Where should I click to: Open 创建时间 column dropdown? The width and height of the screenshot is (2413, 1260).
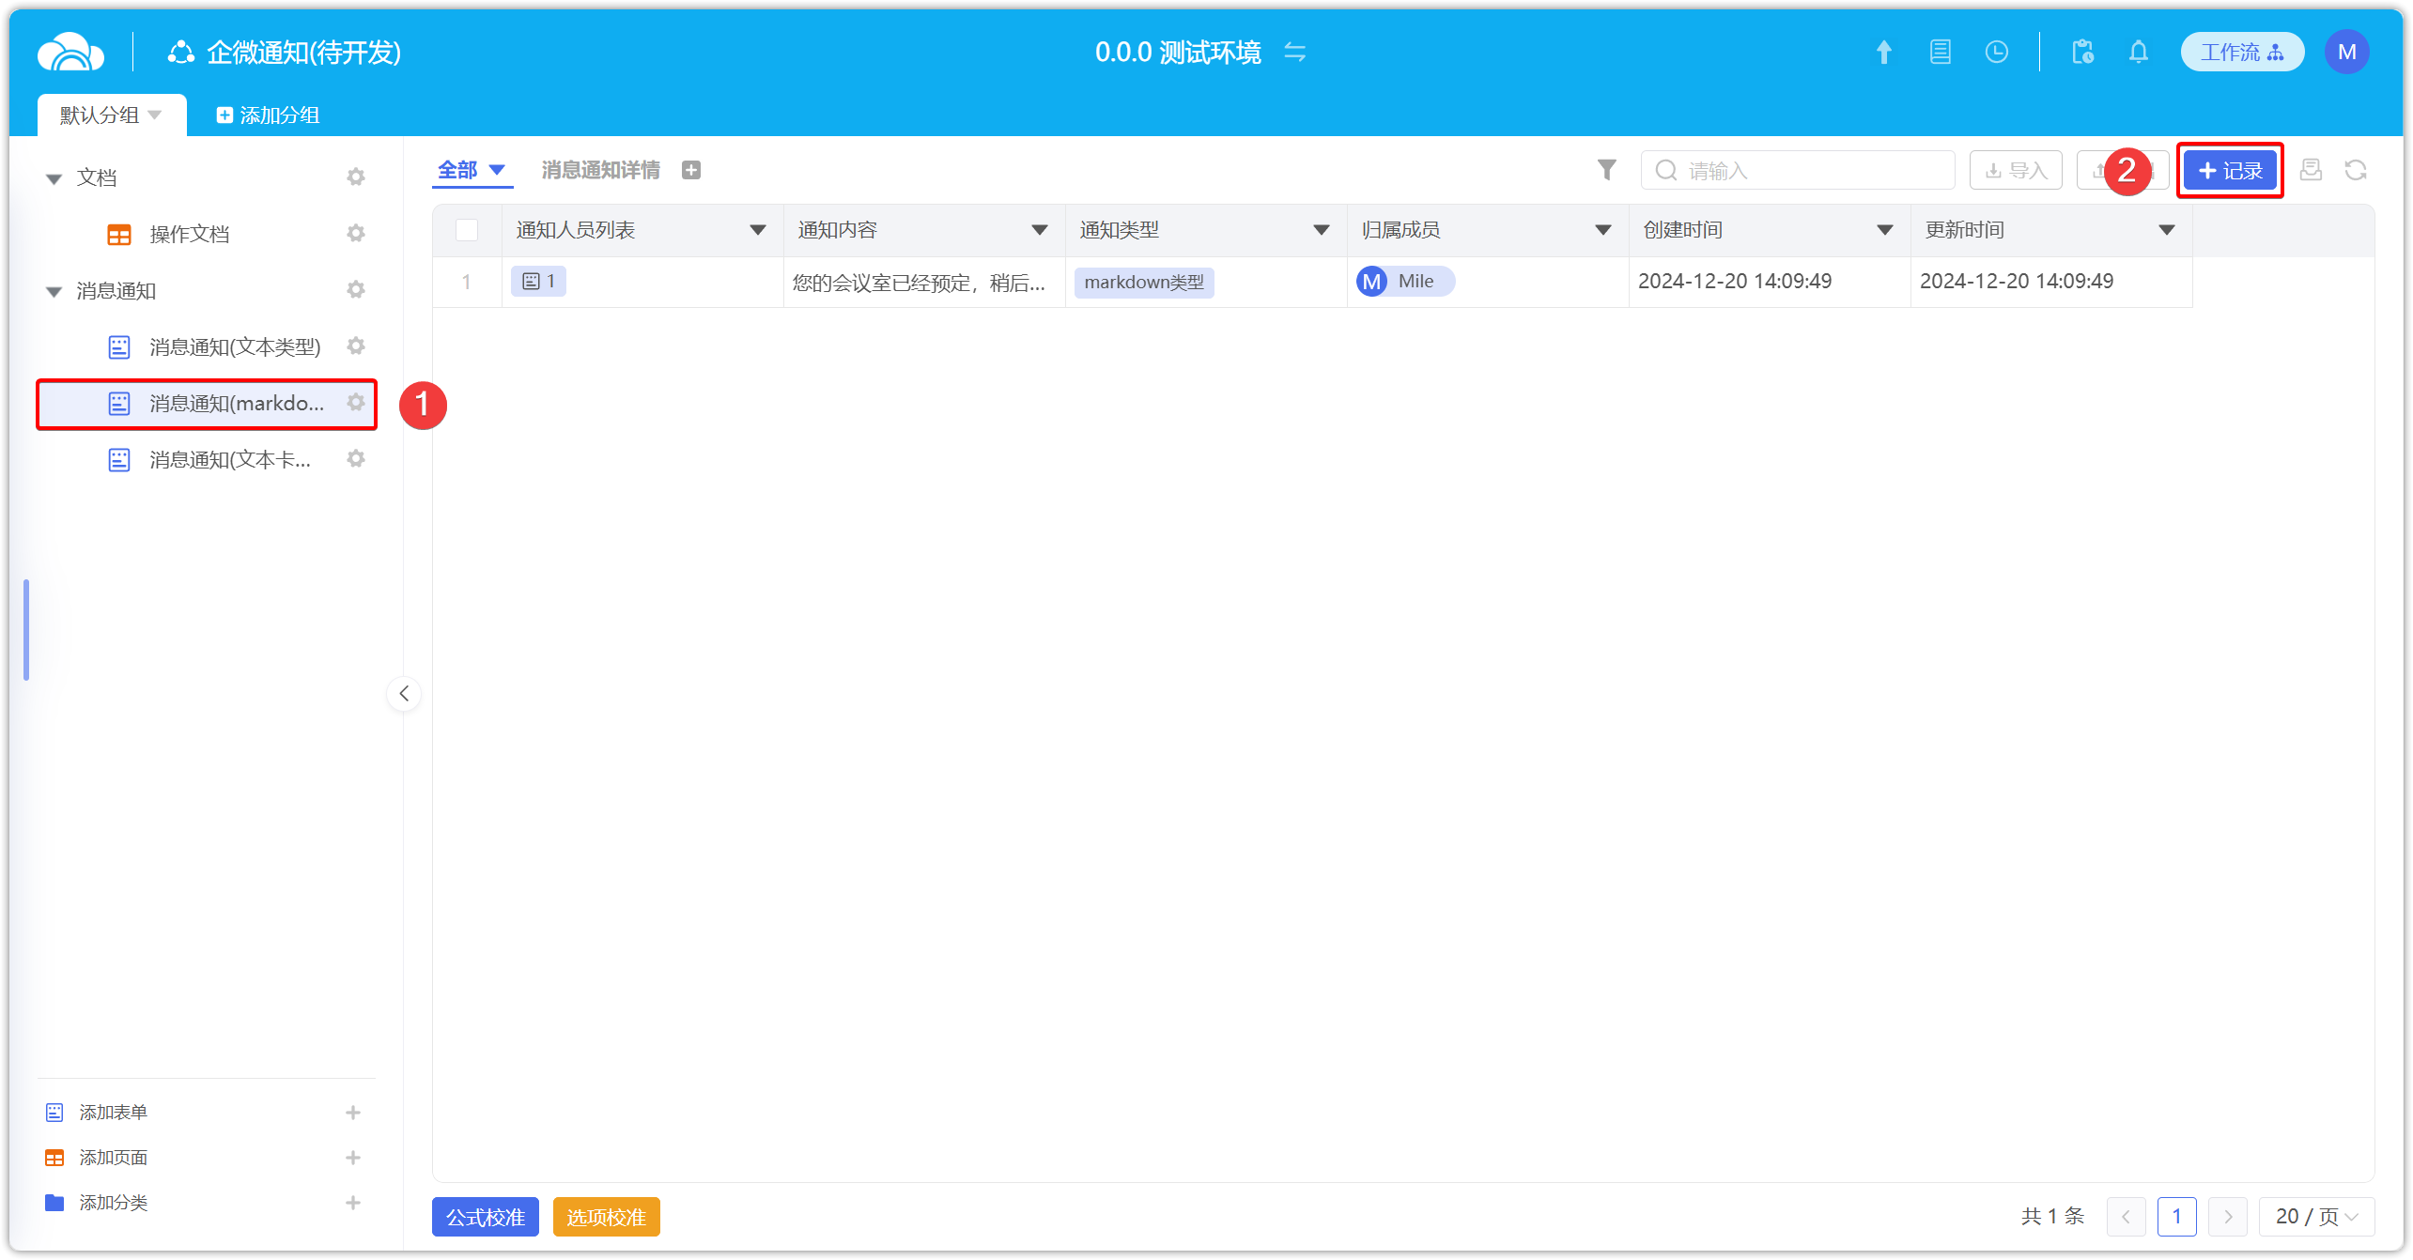tap(1884, 230)
